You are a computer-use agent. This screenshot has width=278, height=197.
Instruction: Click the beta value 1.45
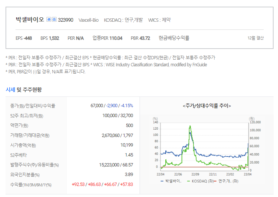[129, 155]
